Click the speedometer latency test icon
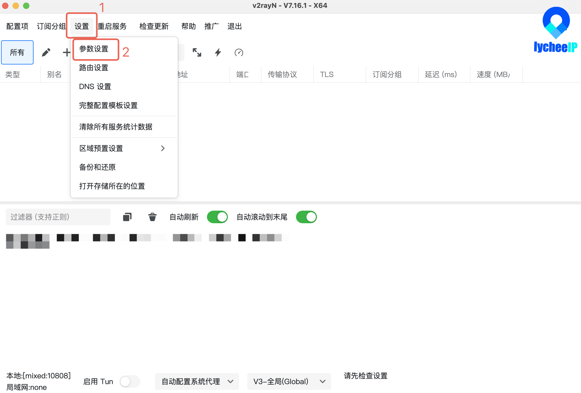Viewport: 581px width, 393px height. click(239, 52)
